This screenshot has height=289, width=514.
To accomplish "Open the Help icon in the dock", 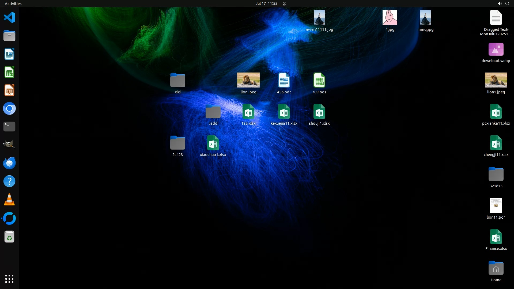I will pyautogui.click(x=9, y=181).
